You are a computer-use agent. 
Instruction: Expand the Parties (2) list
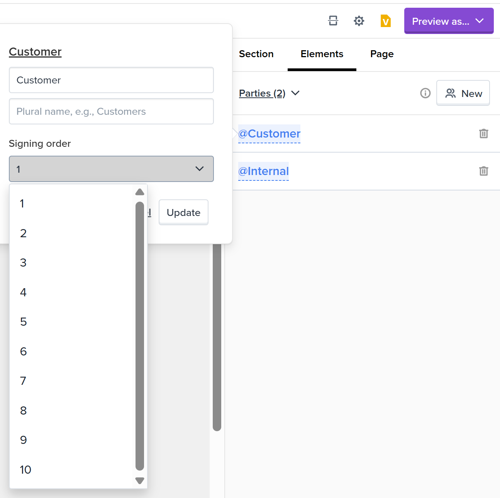click(x=269, y=93)
